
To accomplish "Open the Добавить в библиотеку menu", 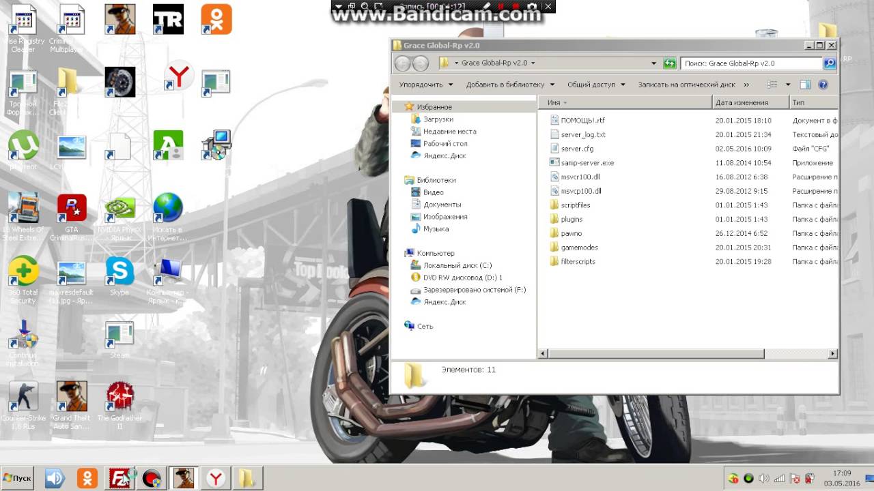I will 510,85.
